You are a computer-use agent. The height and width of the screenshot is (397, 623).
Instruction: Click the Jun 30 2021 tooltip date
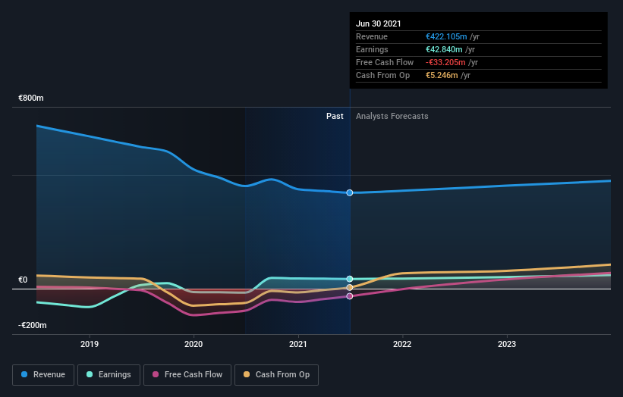[x=378, y=23]
